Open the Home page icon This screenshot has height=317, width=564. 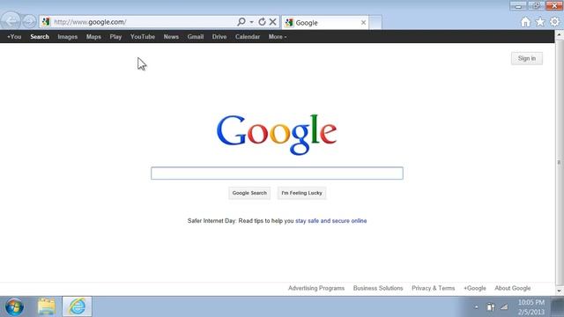point(525,22)
